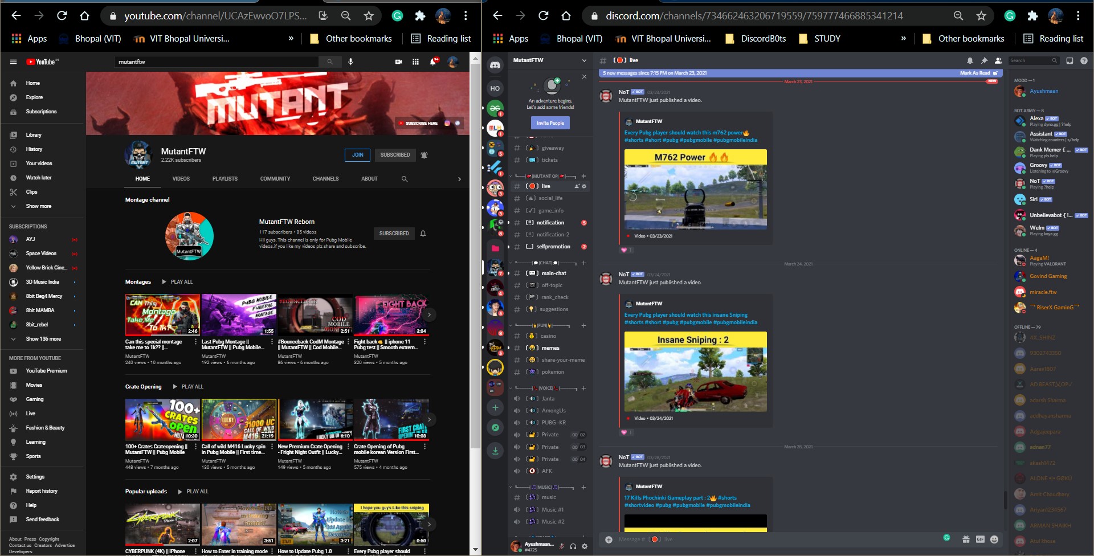Click the Download Apps icon in the Discord server bar
The image size is (1094, 556).
(495, 451)
